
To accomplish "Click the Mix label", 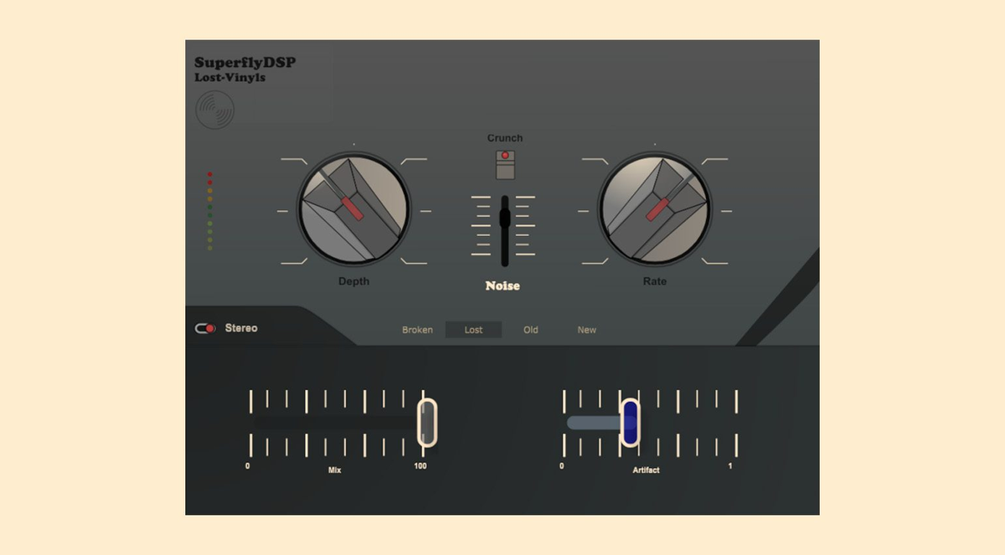I will click(334, 470).
